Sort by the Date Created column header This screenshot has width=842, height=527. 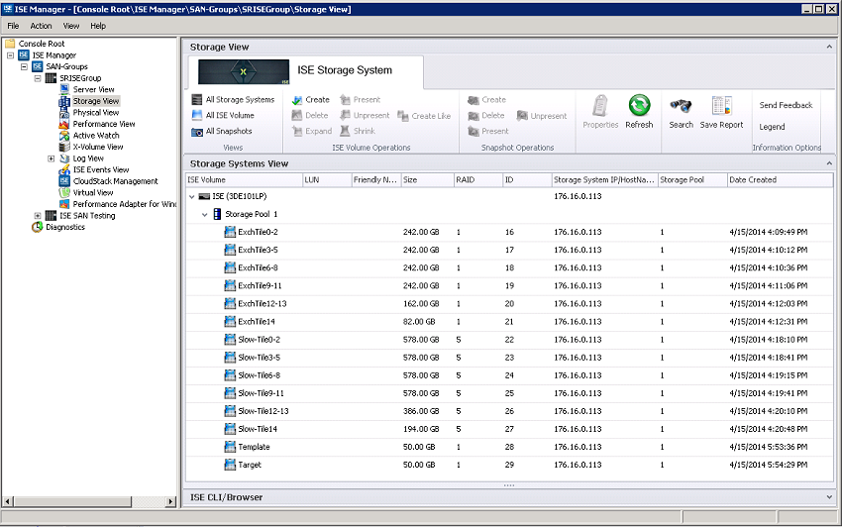[780, 180]
